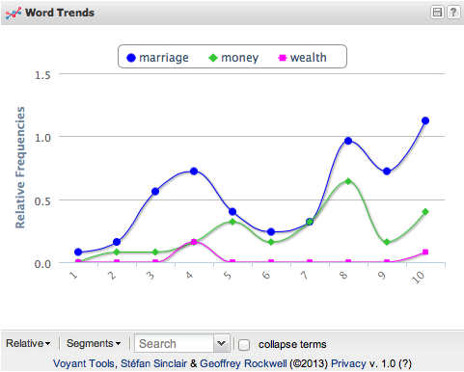Image resolution: width=464 pixels, height=372 pixels.
Task: Open the Privacy link
Action: tap(348, 363)
